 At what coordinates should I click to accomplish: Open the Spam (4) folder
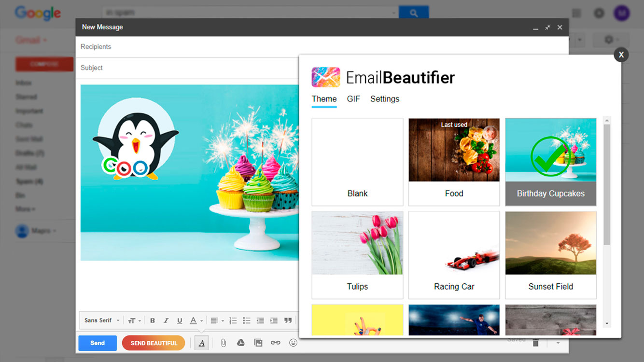point(29,181)
